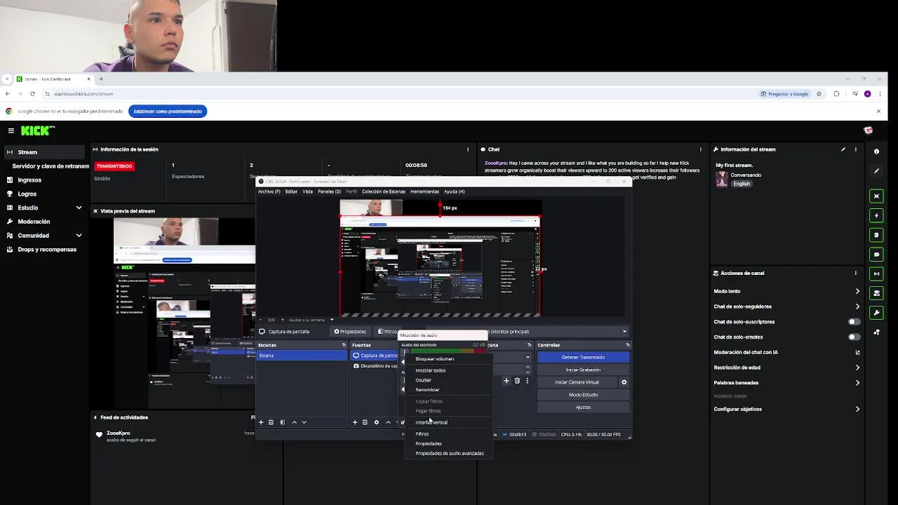Open Archivo menu in OBS
Screen dimensions: 898x505
tap(269, 191)
